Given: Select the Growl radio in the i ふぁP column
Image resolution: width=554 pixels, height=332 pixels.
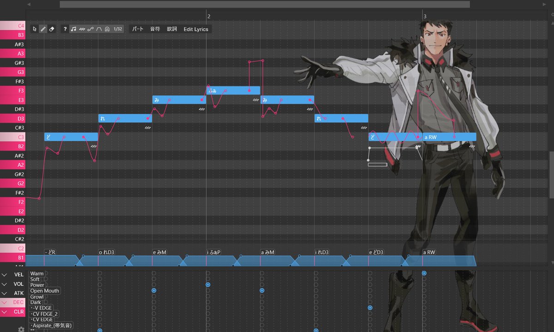Looking at the screenshot, I should [x=208, y=296].
